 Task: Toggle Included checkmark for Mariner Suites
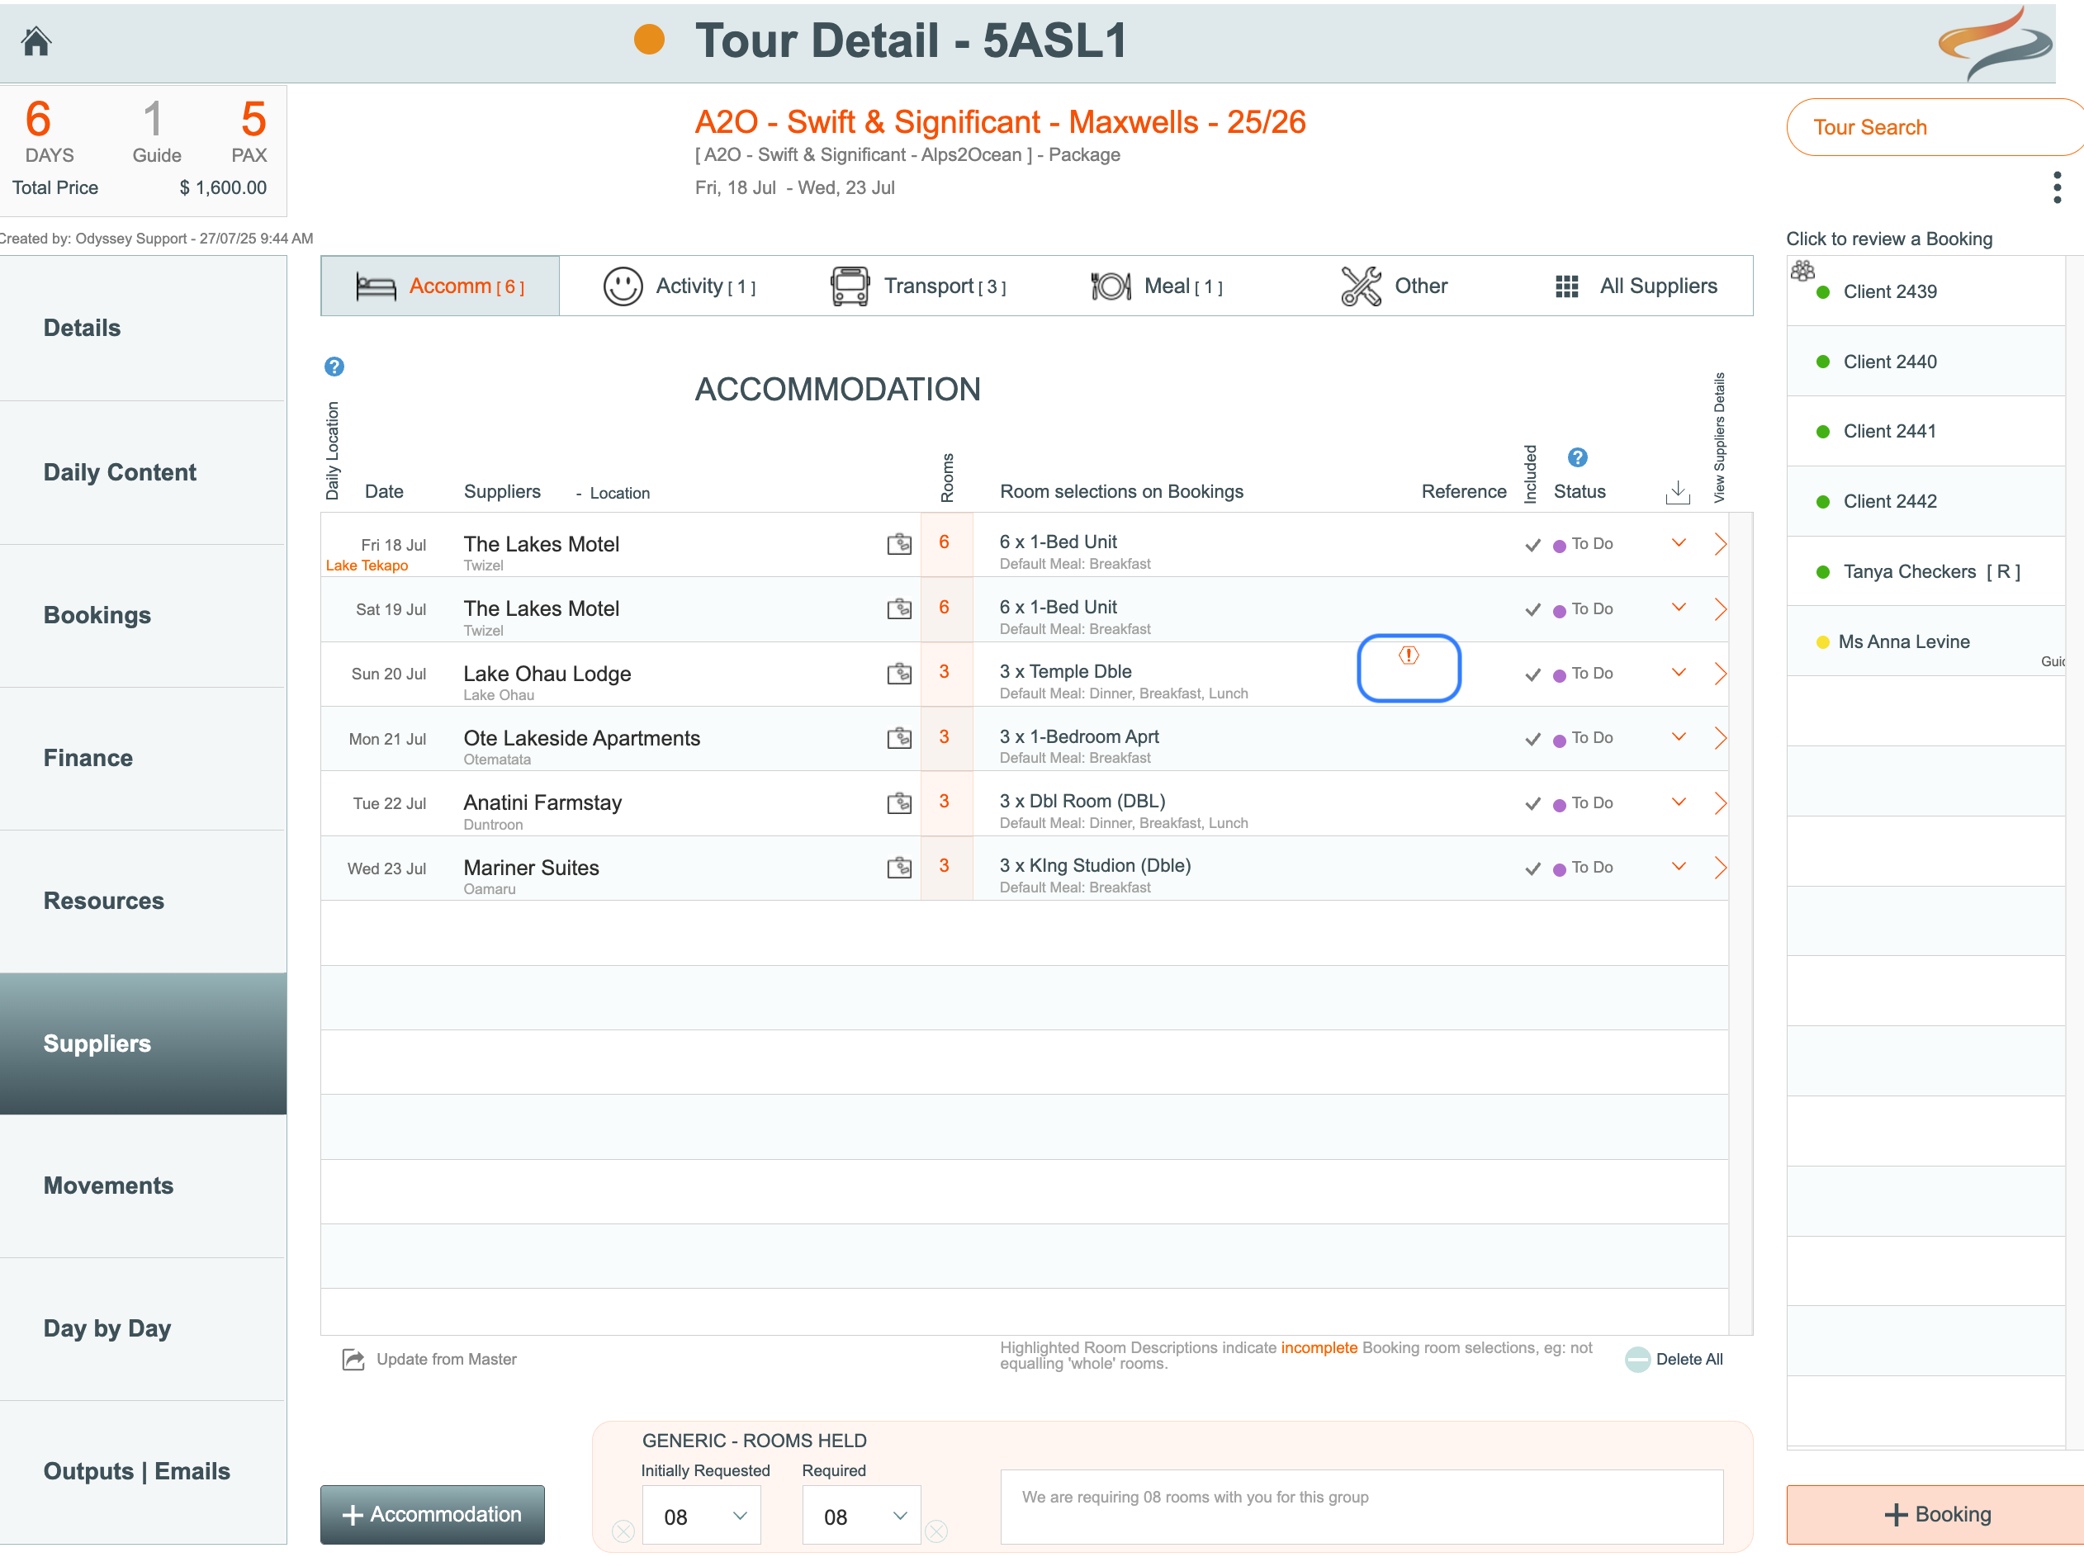(x=1532, y=868)
